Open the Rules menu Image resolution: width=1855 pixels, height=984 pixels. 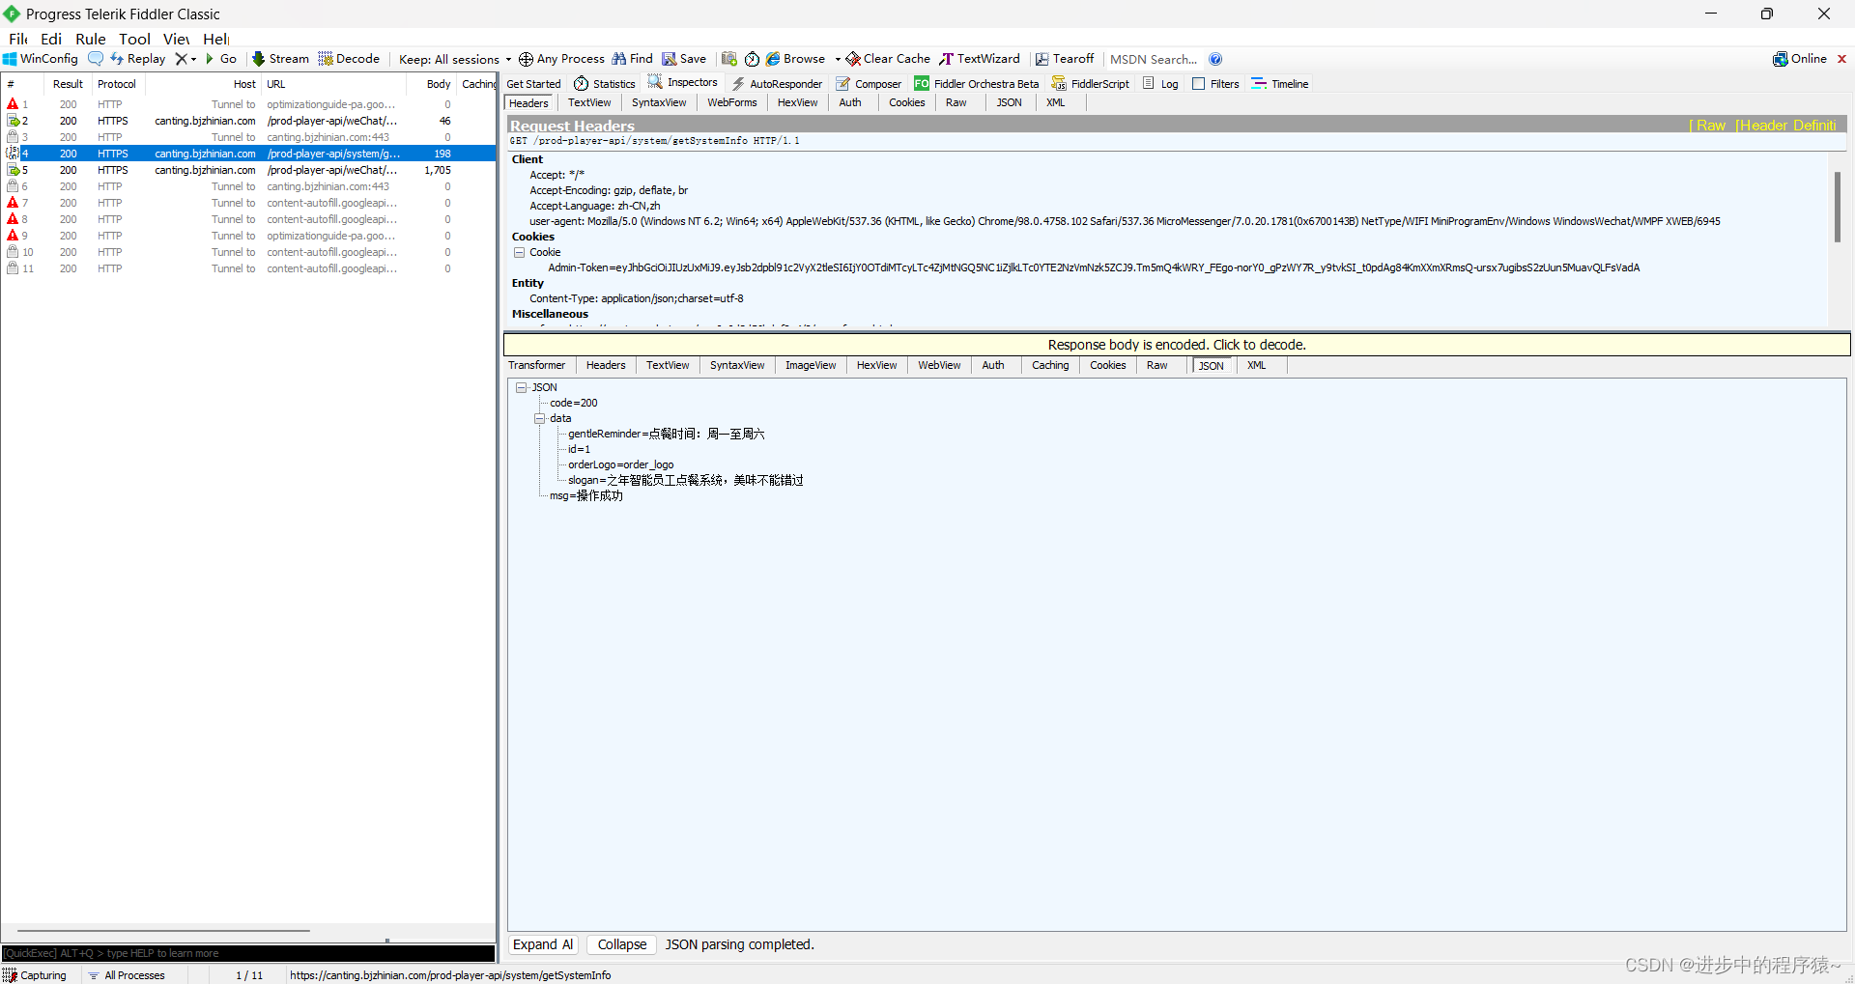coord(91,39)
